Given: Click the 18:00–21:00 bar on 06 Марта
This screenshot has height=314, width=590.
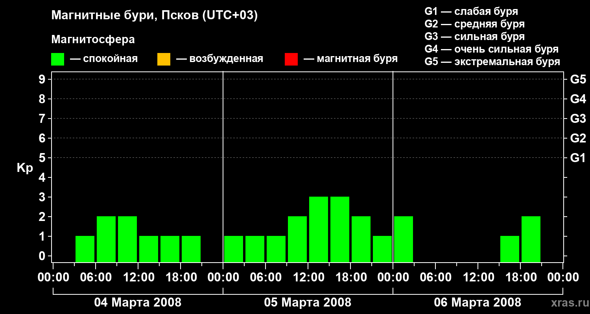Looking at the screenshot, I should (531, 239).
